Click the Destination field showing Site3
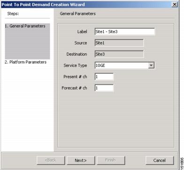The image size is (184, 170). tap(119, 54)
